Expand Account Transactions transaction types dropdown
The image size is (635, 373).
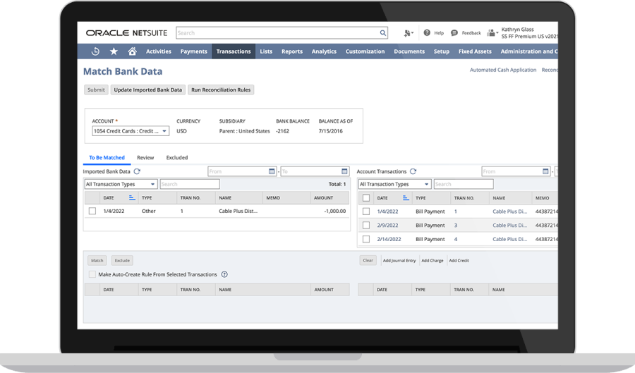tap(394, 184)
